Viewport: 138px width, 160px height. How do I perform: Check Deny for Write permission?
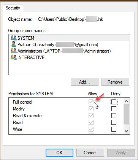(x=114, y=129)
